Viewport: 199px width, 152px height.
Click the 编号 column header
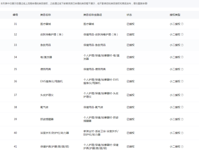[15, 15]
